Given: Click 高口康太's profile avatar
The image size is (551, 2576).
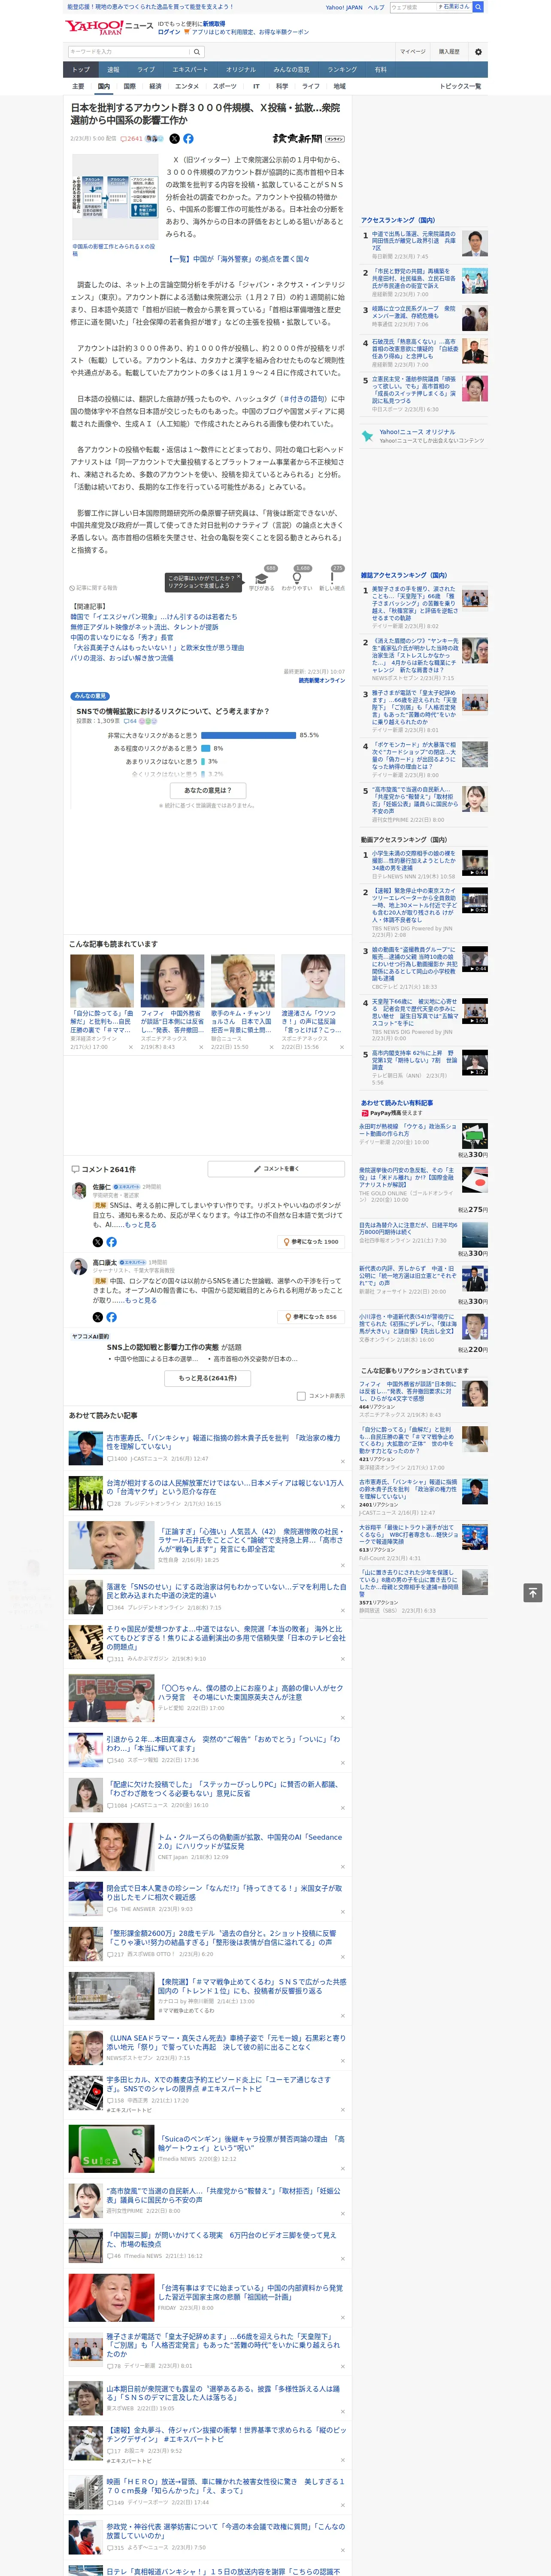Looking at the screenshot, I should click(x=78, y=1267).
